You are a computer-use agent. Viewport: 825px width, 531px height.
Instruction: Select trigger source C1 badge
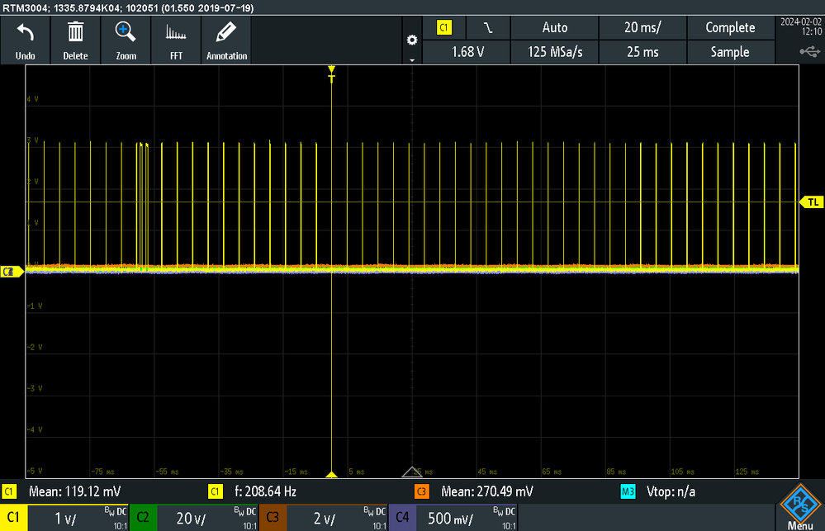pos(444,27)
